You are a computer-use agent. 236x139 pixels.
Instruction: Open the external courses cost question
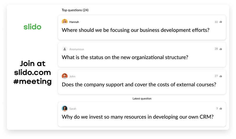click(139, 85)
